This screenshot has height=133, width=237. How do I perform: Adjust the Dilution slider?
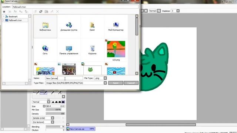click(55, 130)
